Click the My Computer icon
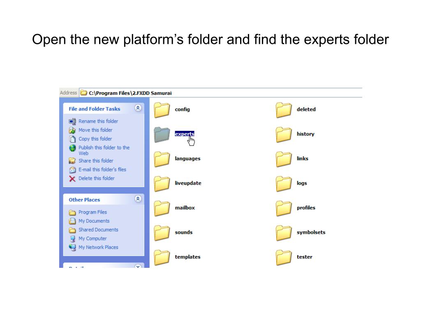The width and height of the screenshot is (421, 315). (72, 239)
